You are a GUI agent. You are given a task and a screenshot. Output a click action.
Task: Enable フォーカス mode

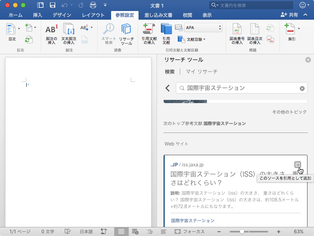190,232
